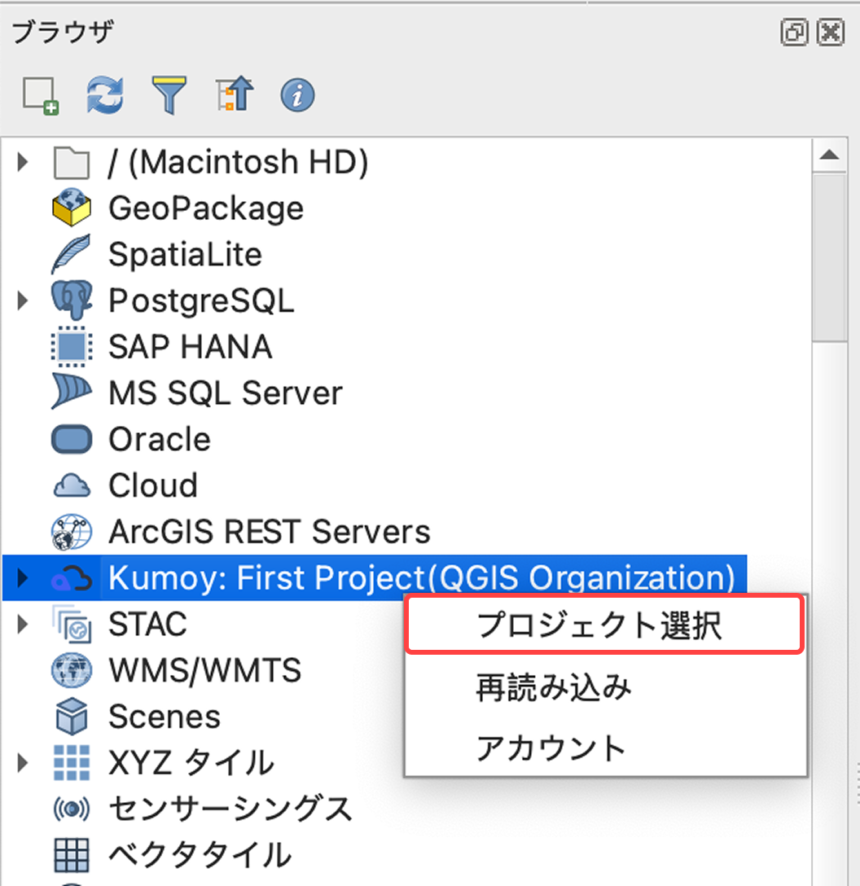Select the SpatiaLite feather icon
The height and width of the screenshot is (886, 860).
click(72, 254)
